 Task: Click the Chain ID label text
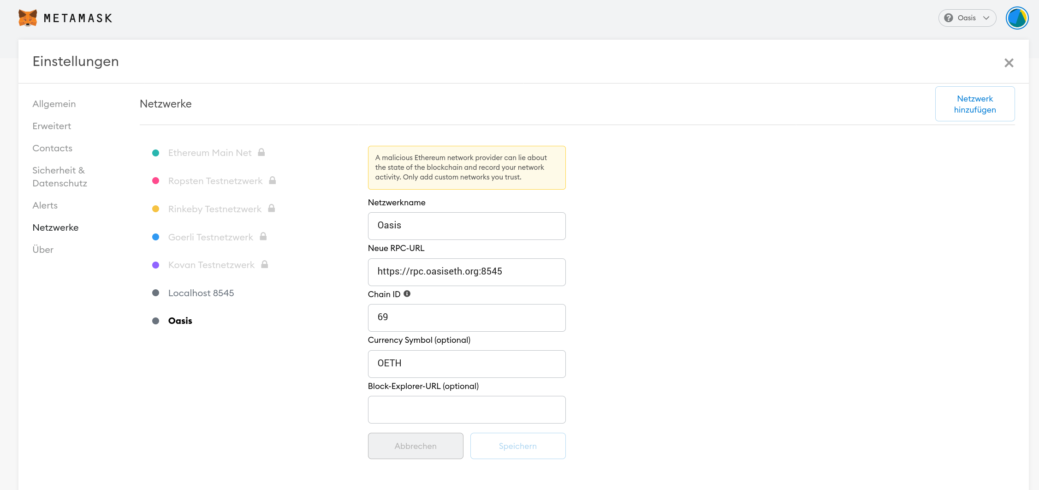(384, 294)
